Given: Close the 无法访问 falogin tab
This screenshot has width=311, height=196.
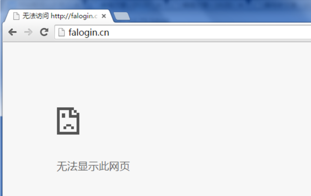Looking at the screenshot, I should [x=104, y=16].
